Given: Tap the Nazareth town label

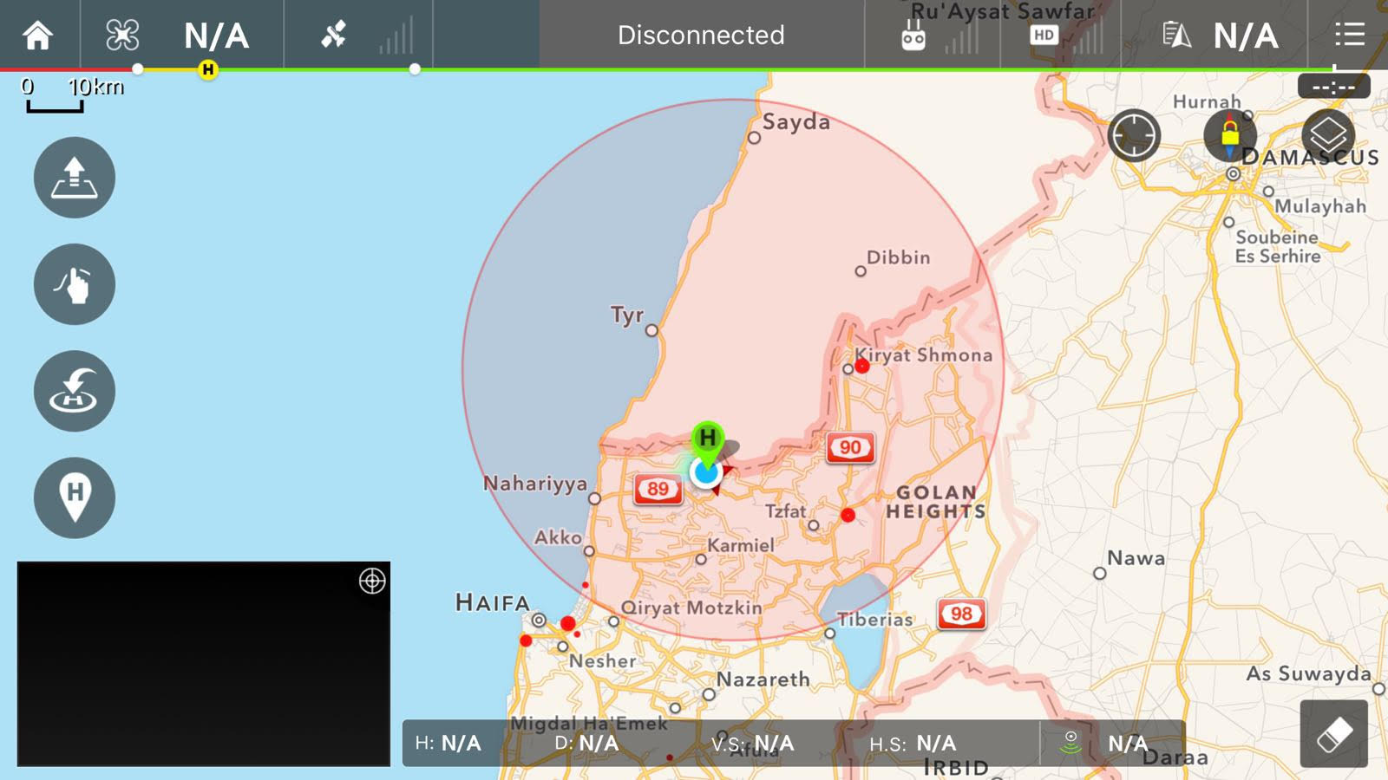Looking at the screenshot, I should [763, 679].
